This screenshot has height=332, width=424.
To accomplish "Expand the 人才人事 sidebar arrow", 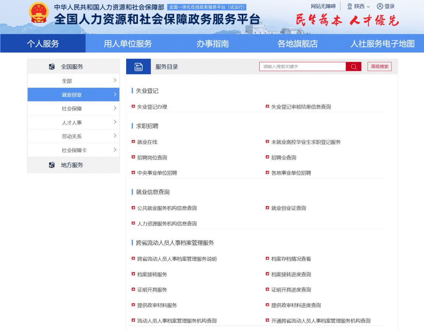I will pyautogui.click(x=115, y=122).
